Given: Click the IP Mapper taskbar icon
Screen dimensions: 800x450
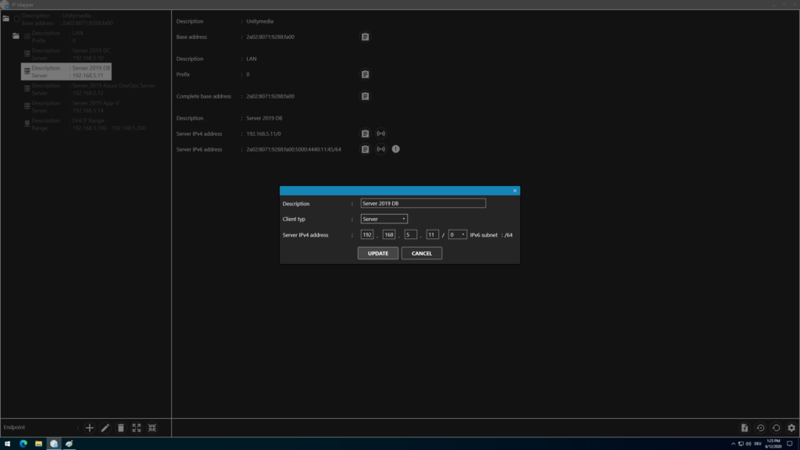Looking at the screenshot, I should click(x=54, y=444).
